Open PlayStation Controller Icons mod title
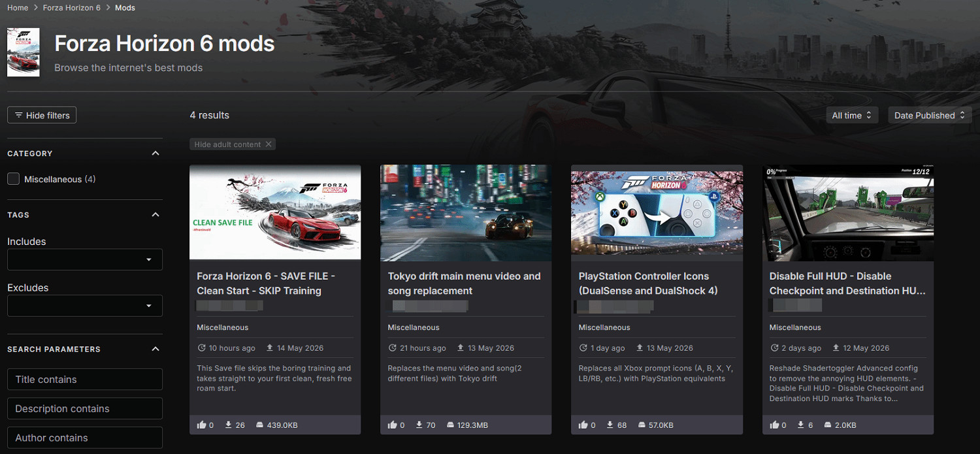This screenshot has width=980, height=454. pyautogui.click(x=648, y=284)
